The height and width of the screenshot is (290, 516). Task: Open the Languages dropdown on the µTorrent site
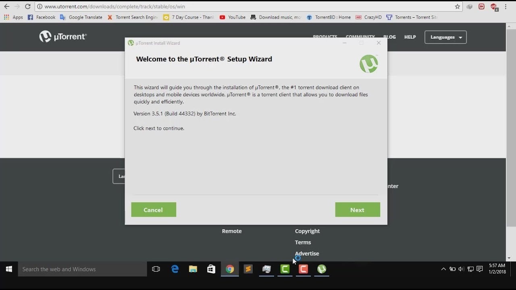click(x=445, y=37)
